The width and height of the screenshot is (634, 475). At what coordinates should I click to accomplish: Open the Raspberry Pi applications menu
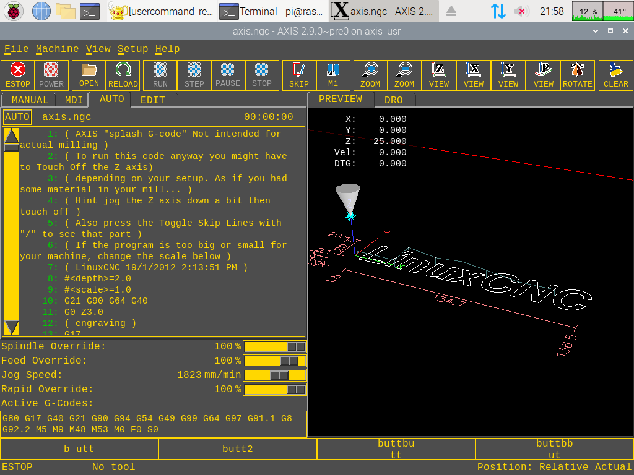click(x=14, y=11)
